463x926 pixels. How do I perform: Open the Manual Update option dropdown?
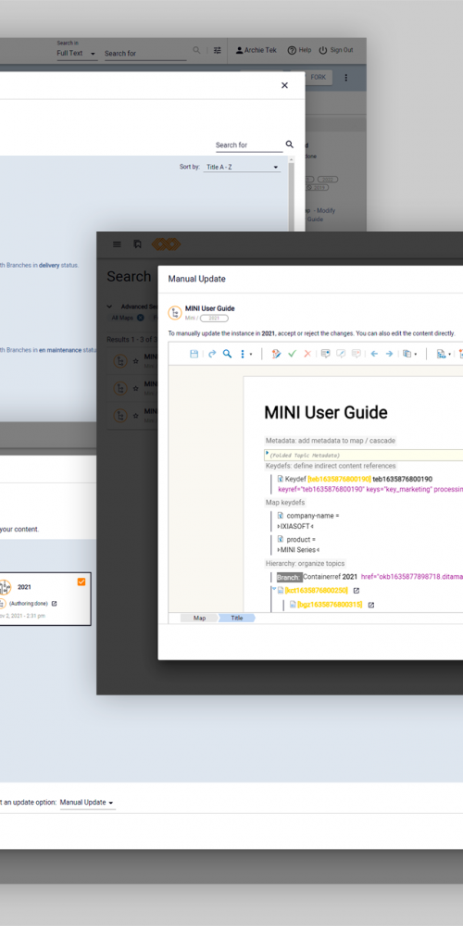coord(87,803)
